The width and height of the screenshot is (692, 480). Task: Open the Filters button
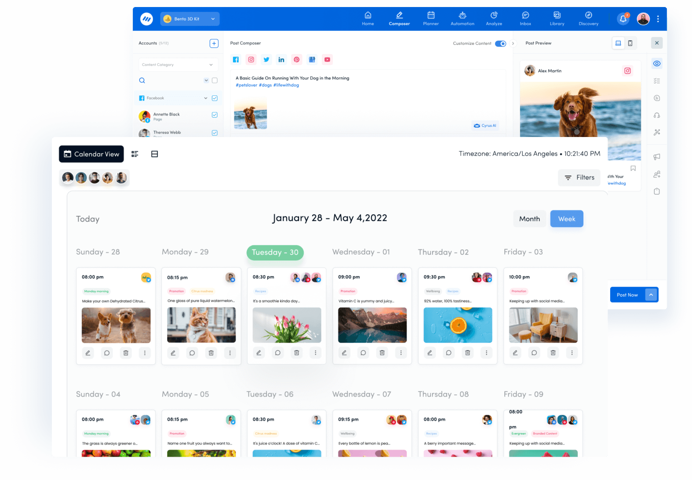tap(579, 177)
